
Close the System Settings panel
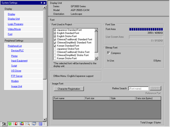(45, 3)
